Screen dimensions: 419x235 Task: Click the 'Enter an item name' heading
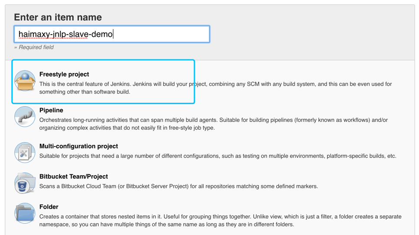[58, 17]
